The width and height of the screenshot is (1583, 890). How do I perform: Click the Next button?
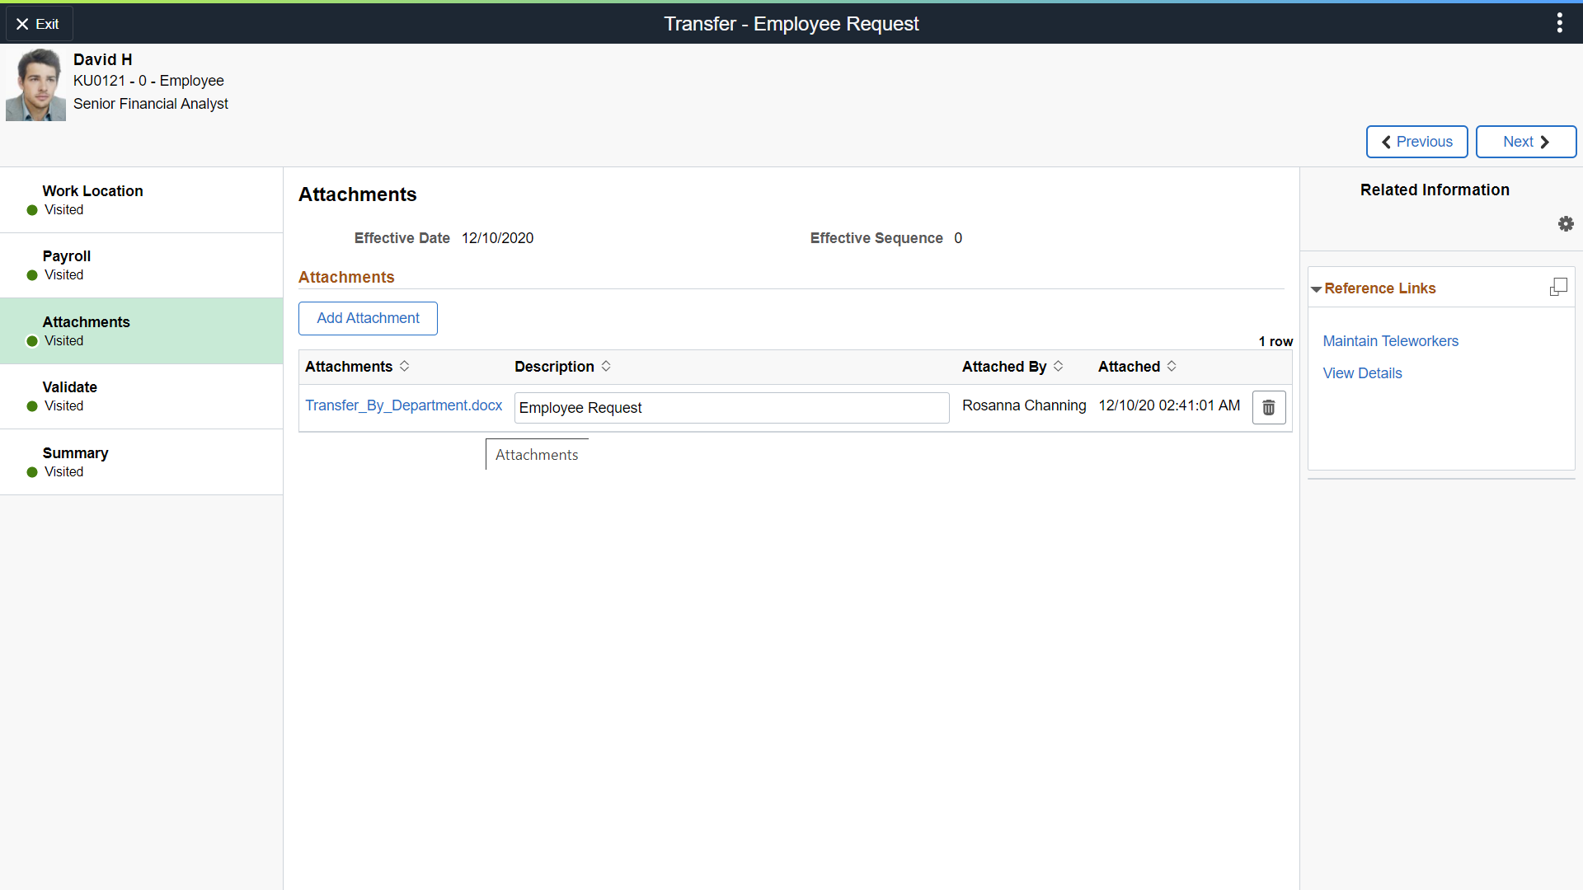[x=1525, y=142]
